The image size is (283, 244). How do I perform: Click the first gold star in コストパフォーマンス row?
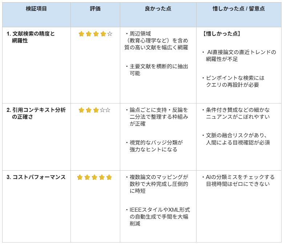(80, 177)
